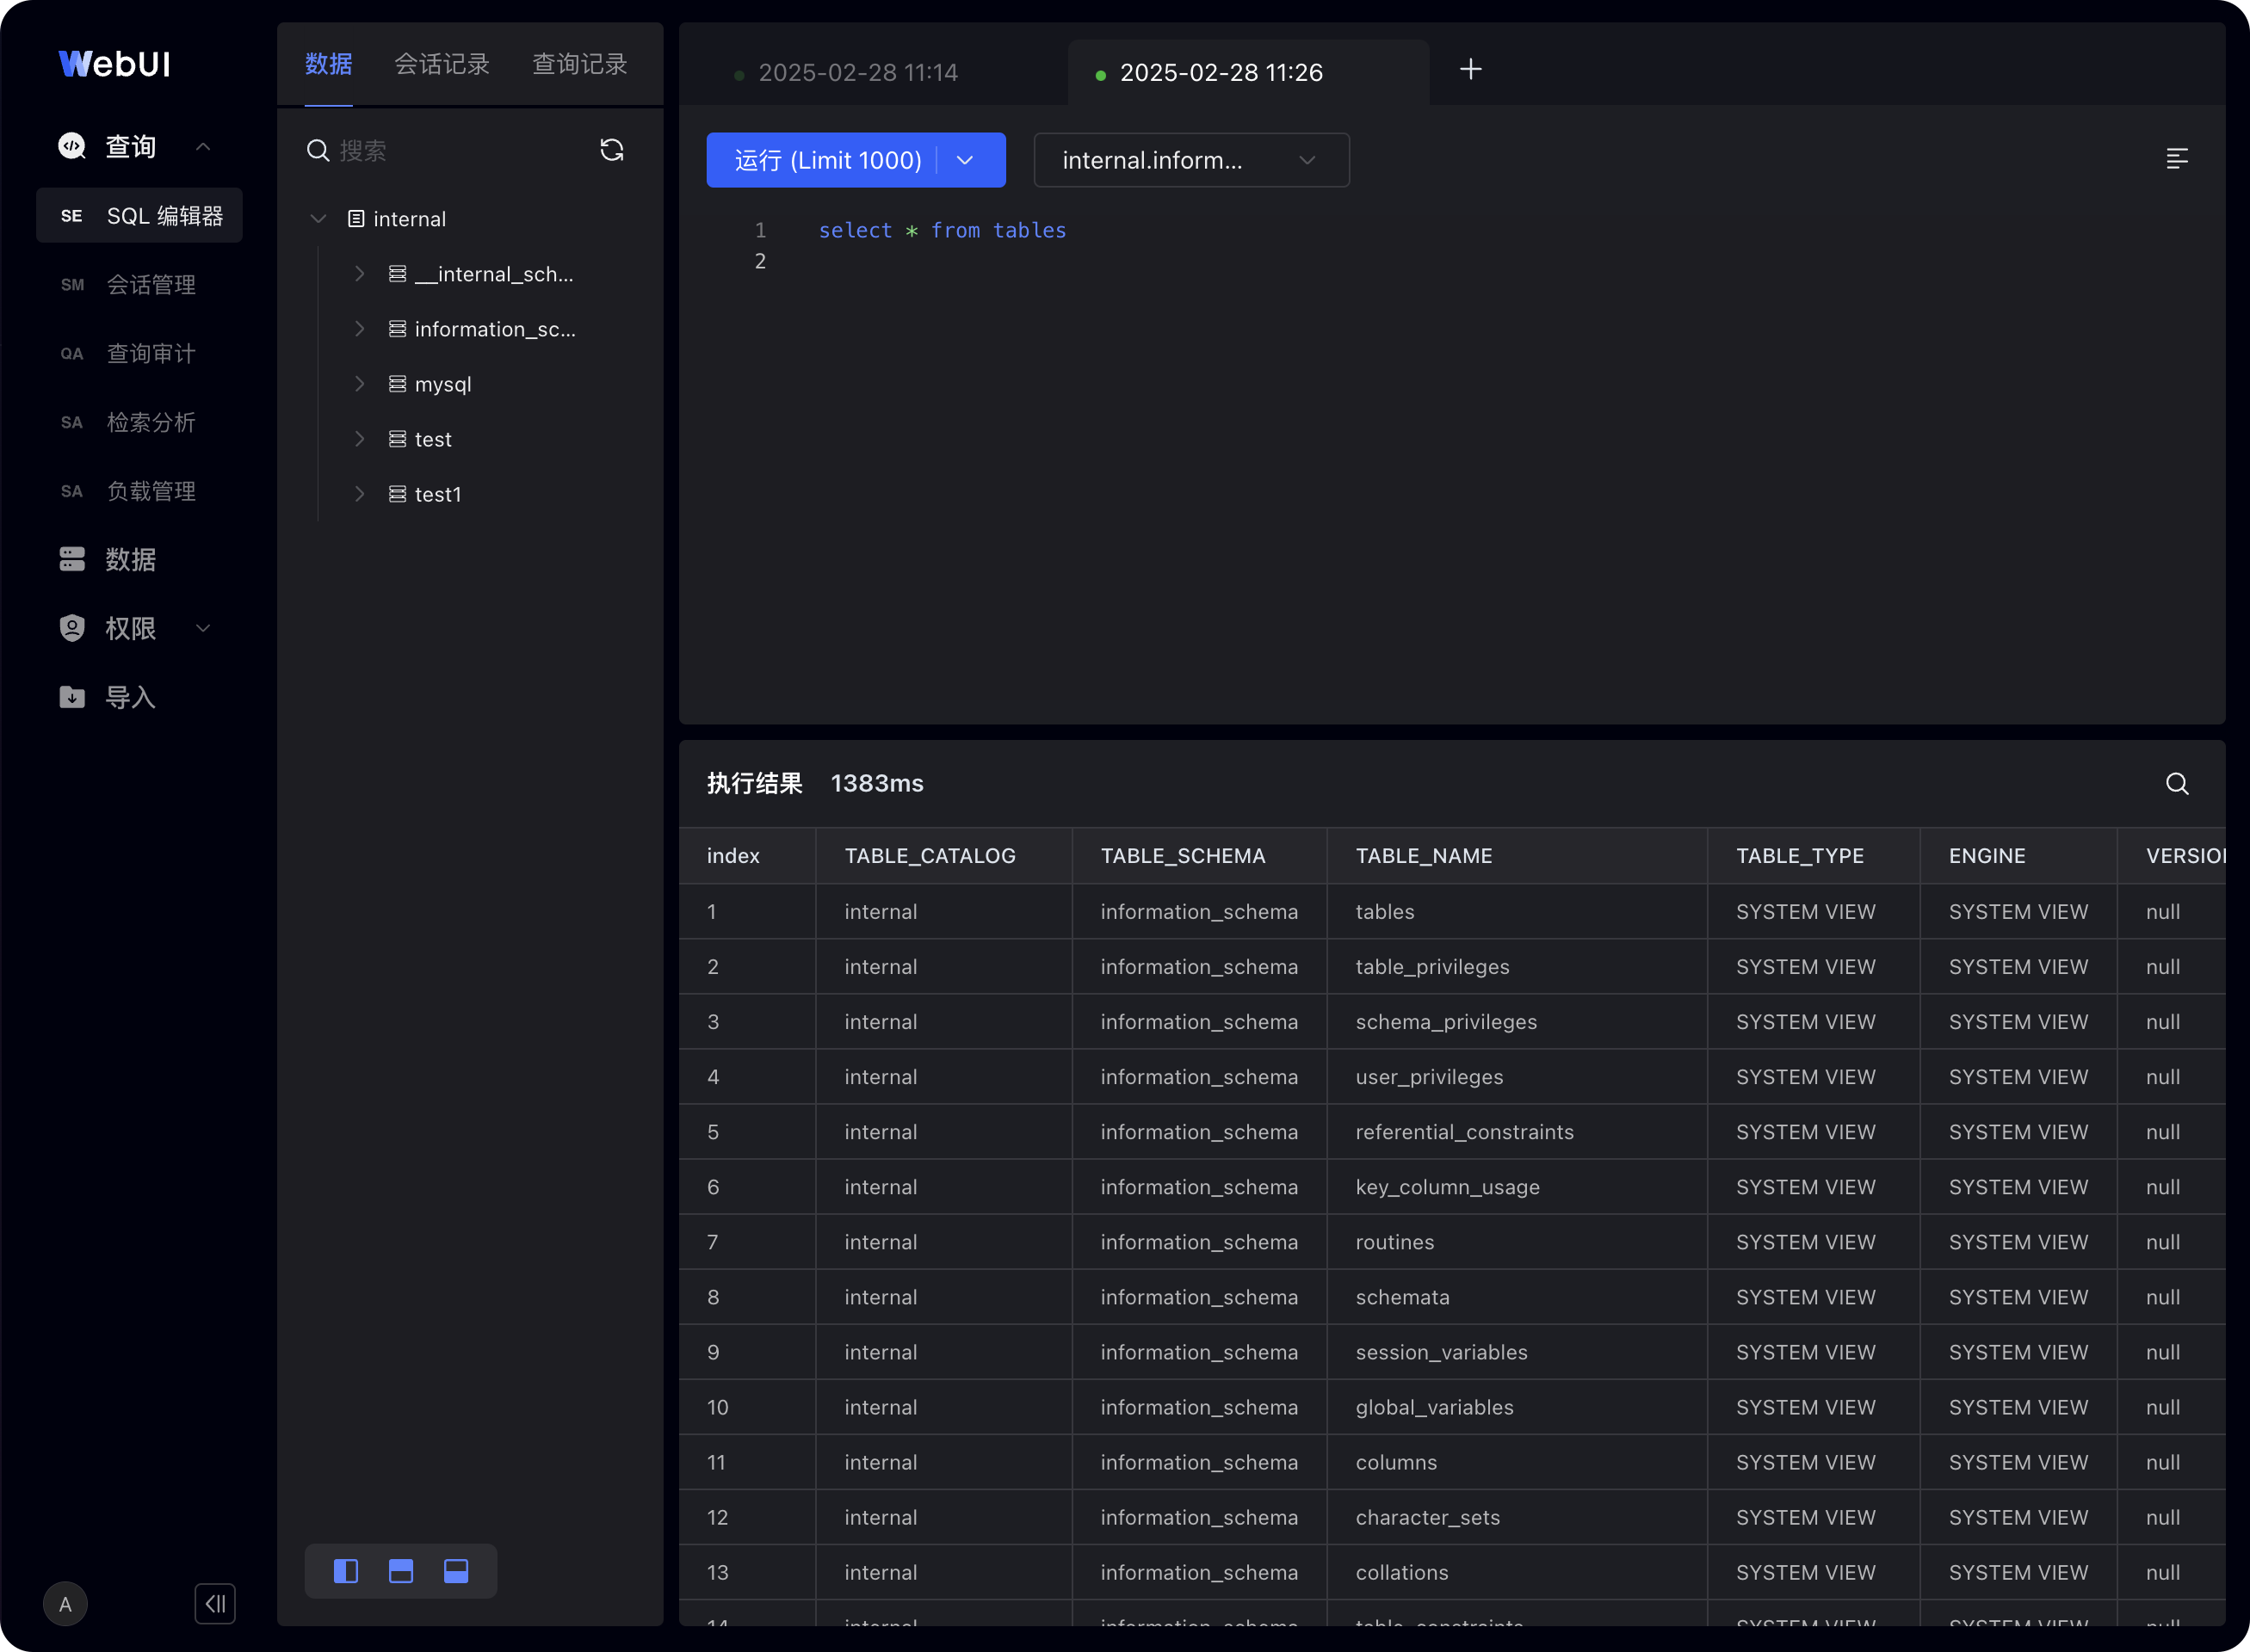Open the 2025-02-28 11:14 query tab
2250x1652 pixels.
[x=858, y=73]
